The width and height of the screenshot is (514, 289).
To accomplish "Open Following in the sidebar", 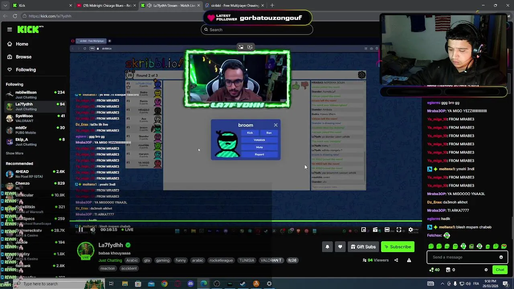I will point(26,70).
